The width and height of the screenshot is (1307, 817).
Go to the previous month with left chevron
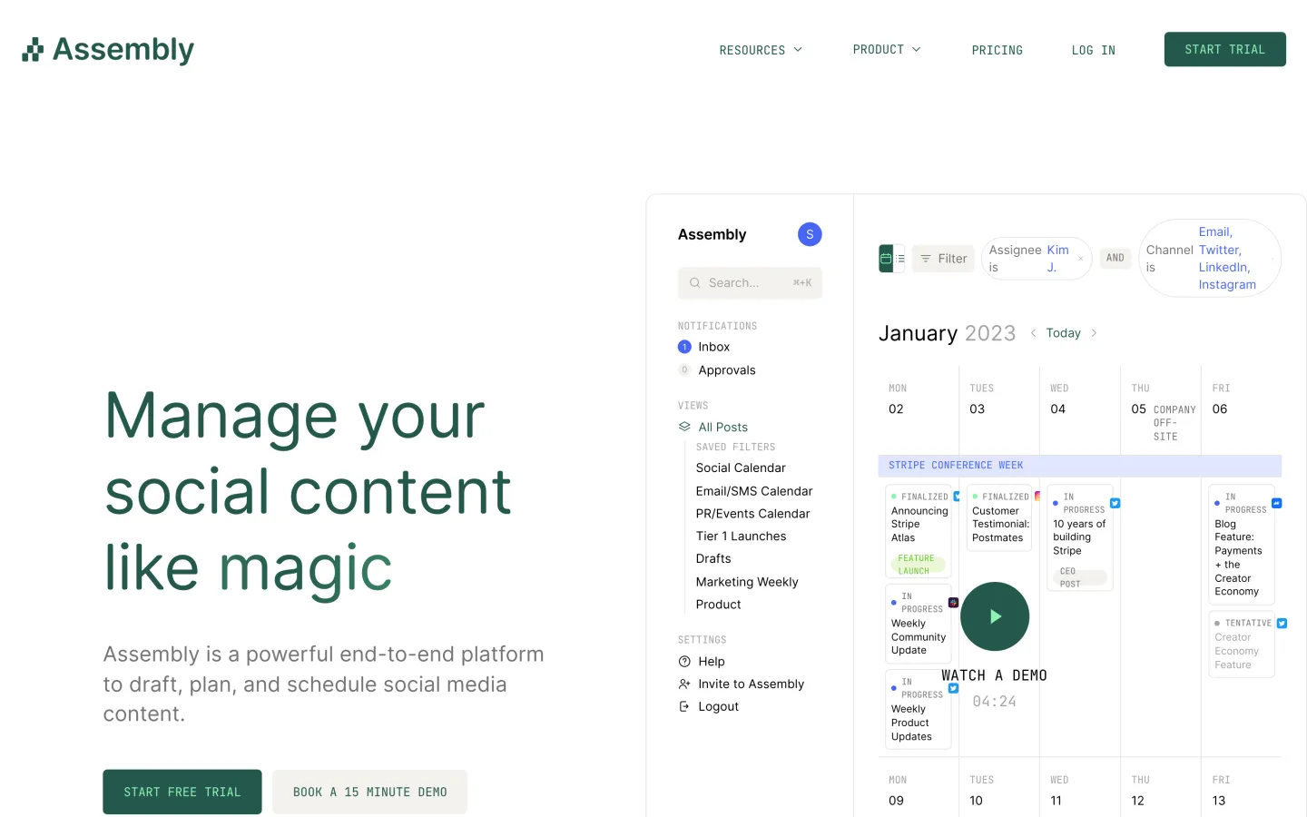click(x=1033, y=333)
